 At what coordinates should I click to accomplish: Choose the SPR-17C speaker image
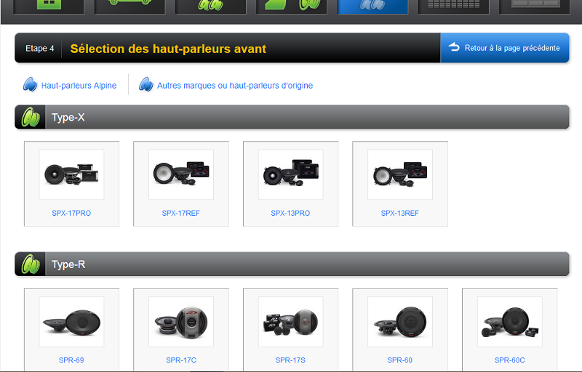181,321
